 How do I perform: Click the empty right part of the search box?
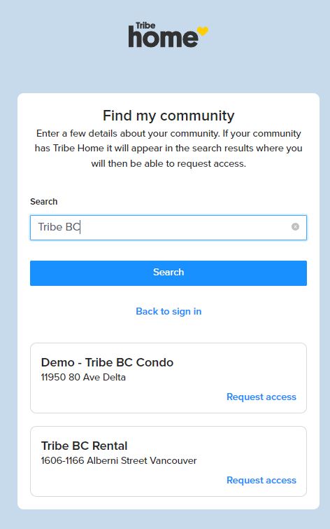tap(202, 228)
